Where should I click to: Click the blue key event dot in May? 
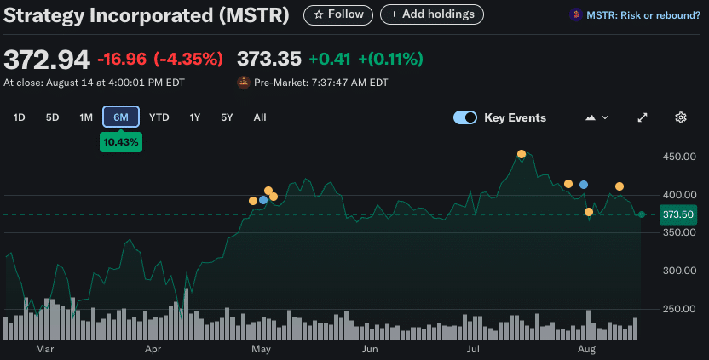click(263, 200)
